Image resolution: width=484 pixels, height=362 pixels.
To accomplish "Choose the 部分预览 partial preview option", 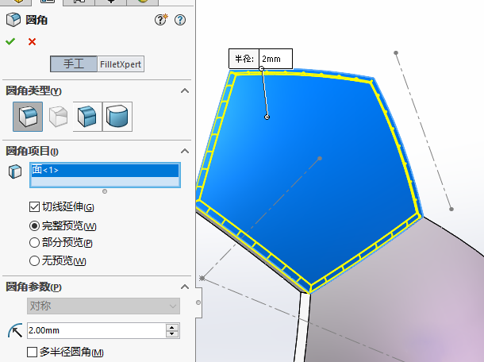I will click(x=34, y=243).
